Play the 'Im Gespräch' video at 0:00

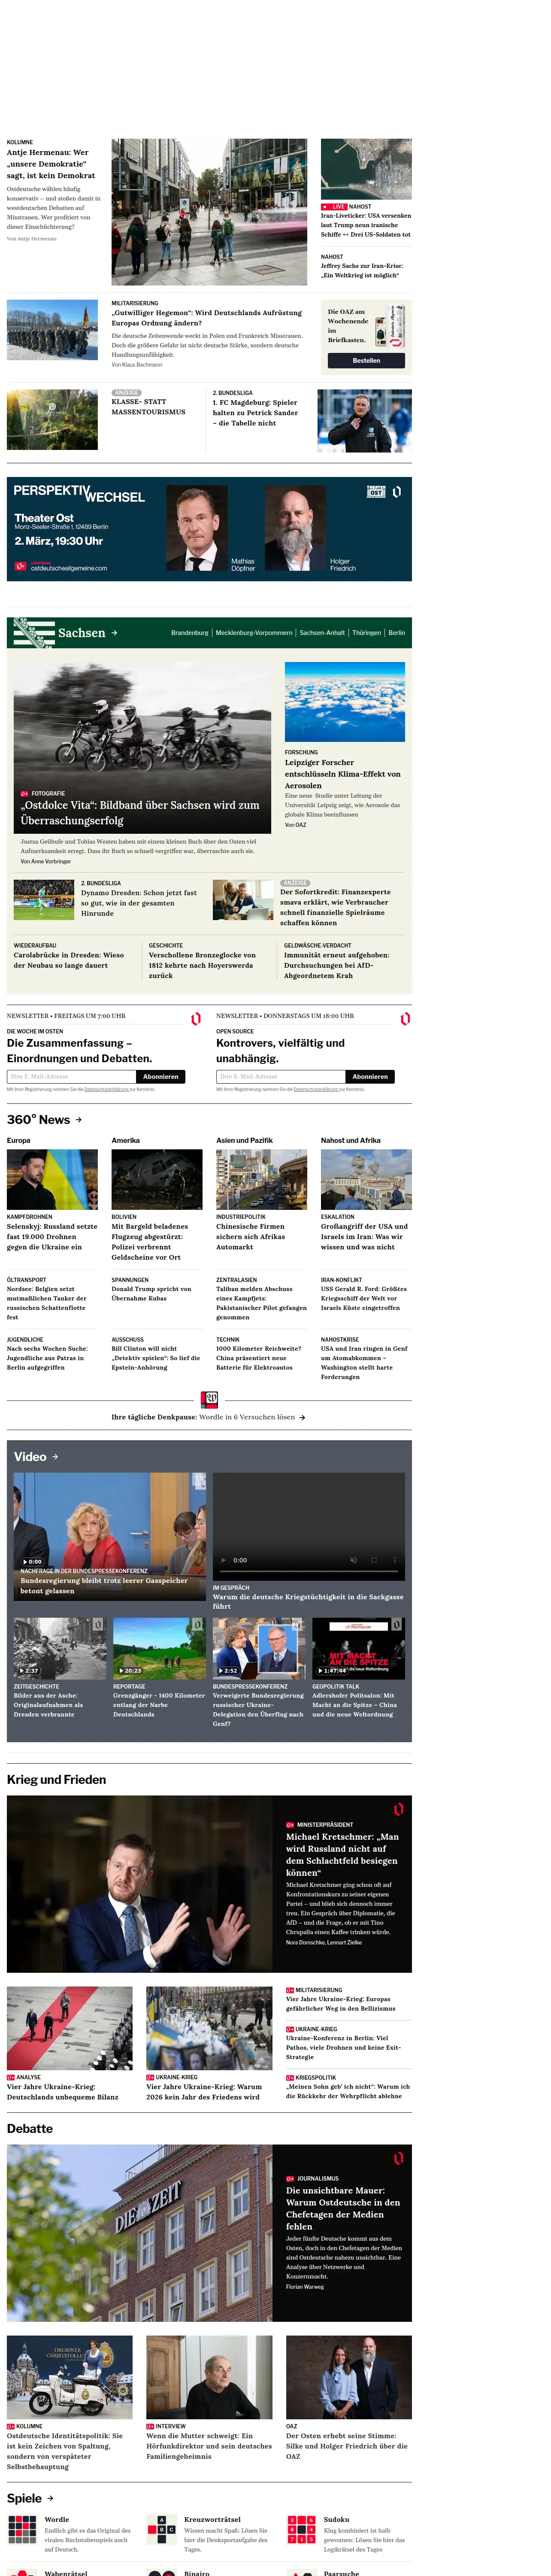[x=223, y=1560]
